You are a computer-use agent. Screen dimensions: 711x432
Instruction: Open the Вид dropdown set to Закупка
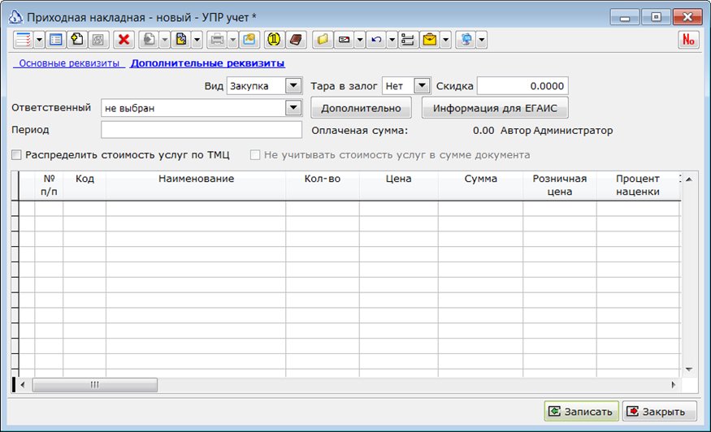pos(293,86)
